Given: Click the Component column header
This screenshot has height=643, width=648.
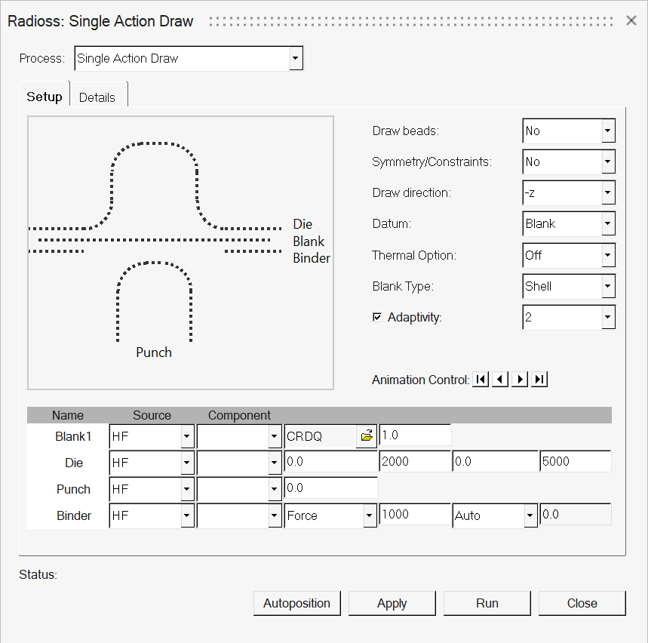Looking at the screenshot, I should [x=239, y=415].
